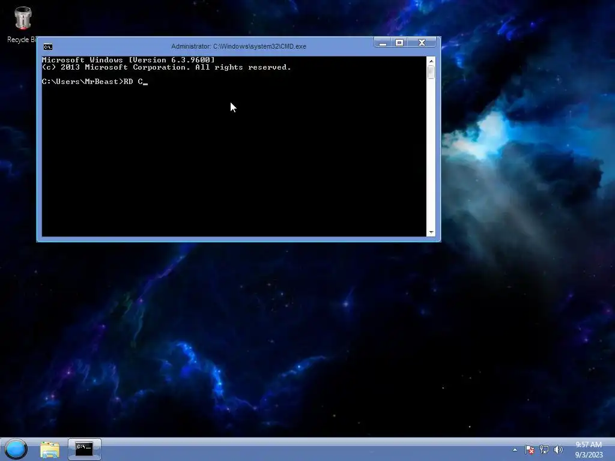Minimize the Command Prompt window

click(383, 43)
